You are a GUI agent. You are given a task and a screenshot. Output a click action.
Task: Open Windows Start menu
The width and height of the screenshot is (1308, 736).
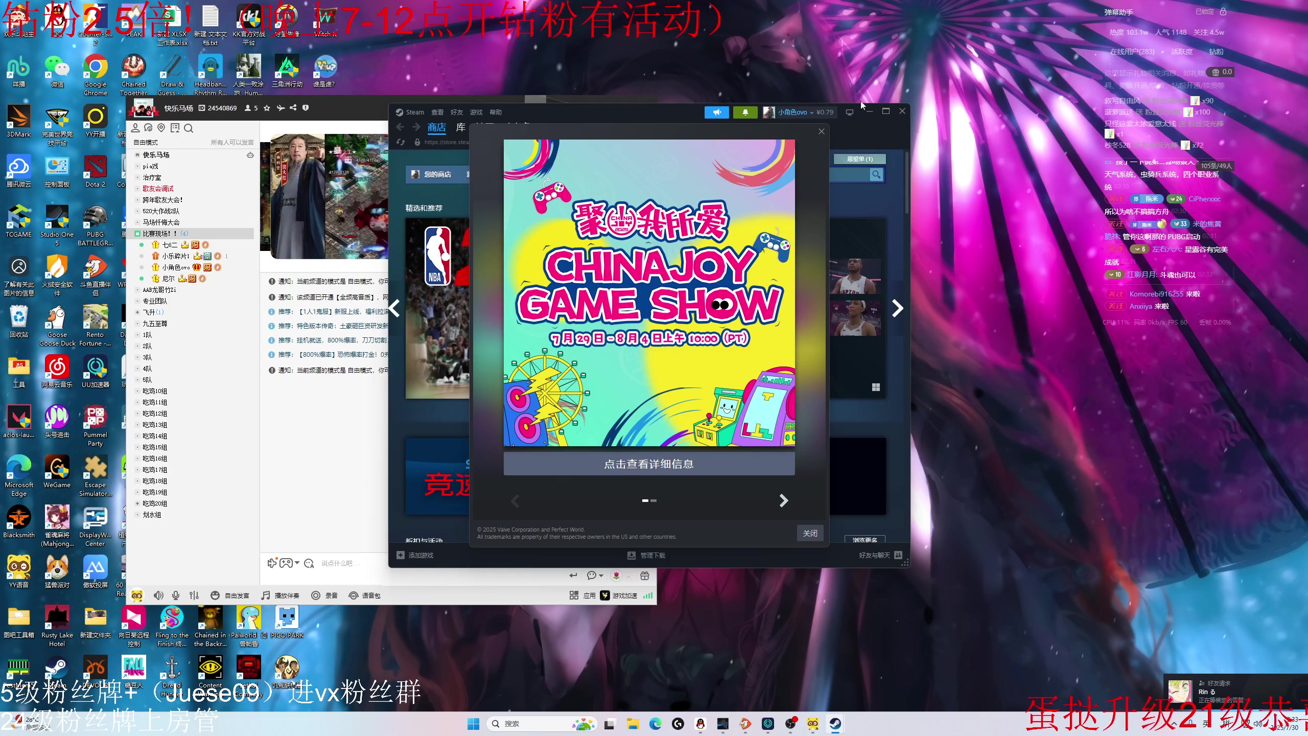474,724
